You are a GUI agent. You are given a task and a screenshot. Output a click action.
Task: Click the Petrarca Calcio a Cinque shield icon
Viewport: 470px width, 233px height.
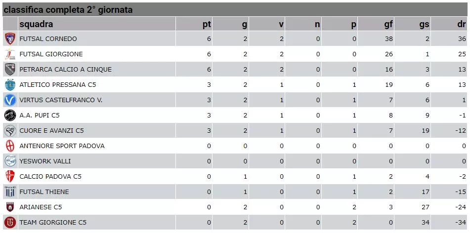tap(10, 70)
